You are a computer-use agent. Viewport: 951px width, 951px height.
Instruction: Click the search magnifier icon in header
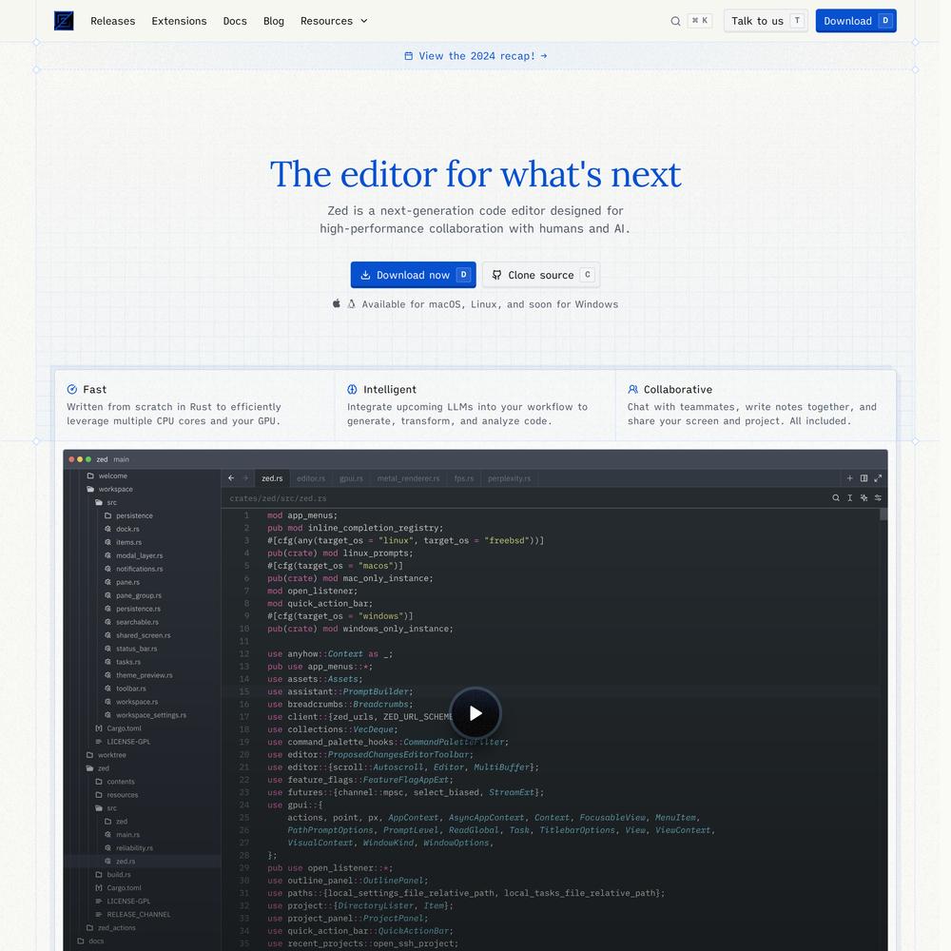point(675,21)
